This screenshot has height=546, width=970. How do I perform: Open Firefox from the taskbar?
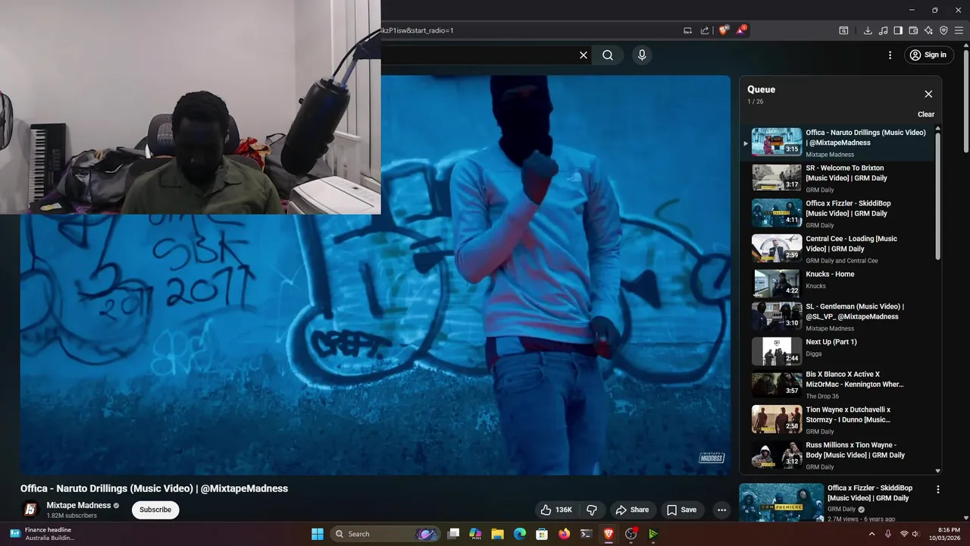pyautogui.click(x=564, y=534)
